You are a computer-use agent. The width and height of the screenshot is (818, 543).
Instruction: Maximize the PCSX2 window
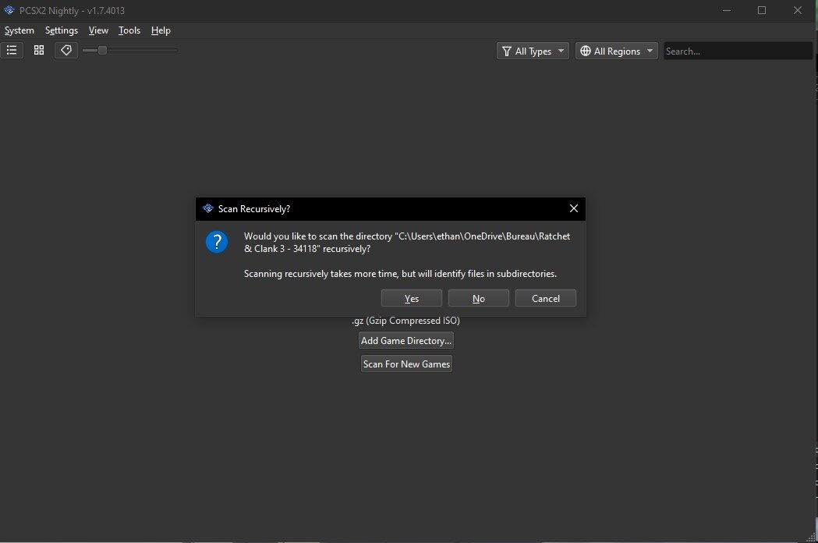coord(762,10)
